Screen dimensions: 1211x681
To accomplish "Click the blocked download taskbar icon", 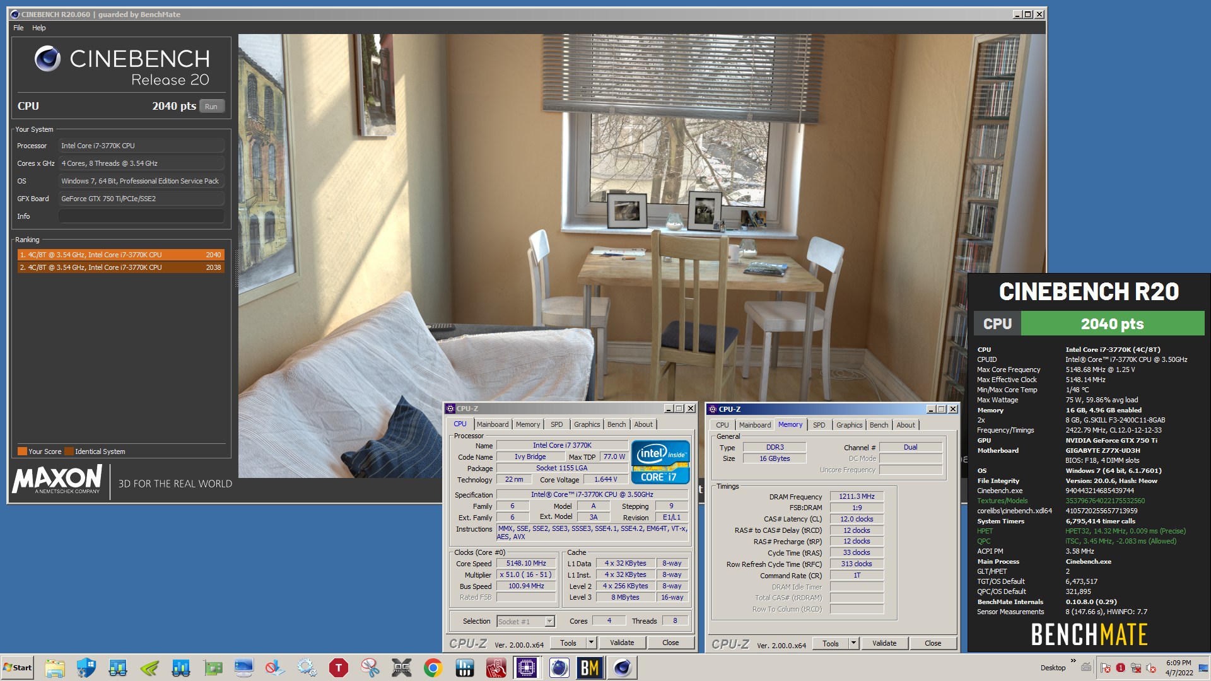I will (276, 667).
